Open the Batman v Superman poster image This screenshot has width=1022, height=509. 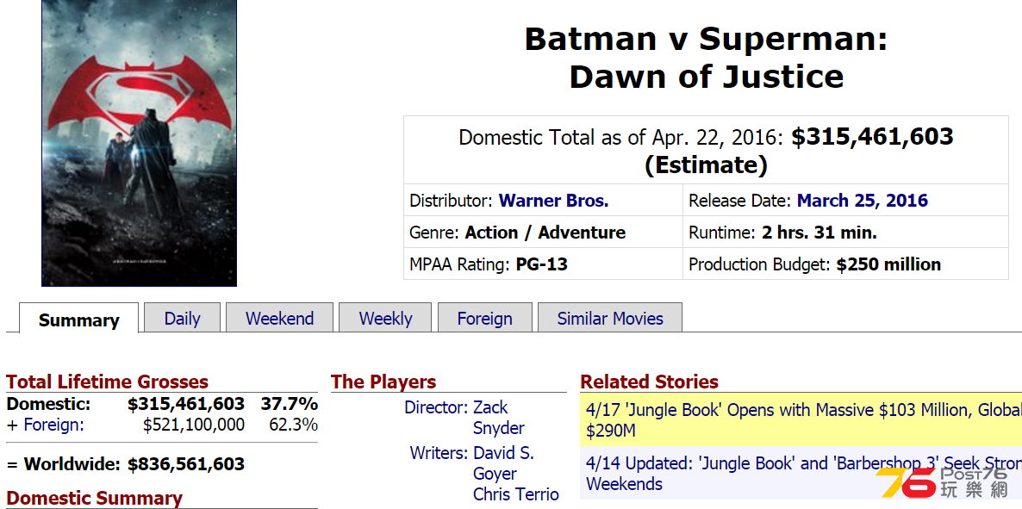(139, 143)
